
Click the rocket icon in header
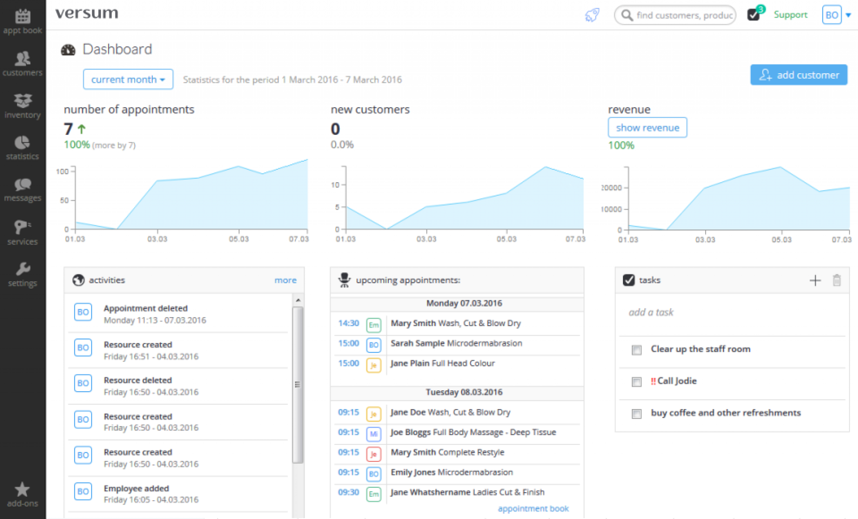[x=592, y=15]
